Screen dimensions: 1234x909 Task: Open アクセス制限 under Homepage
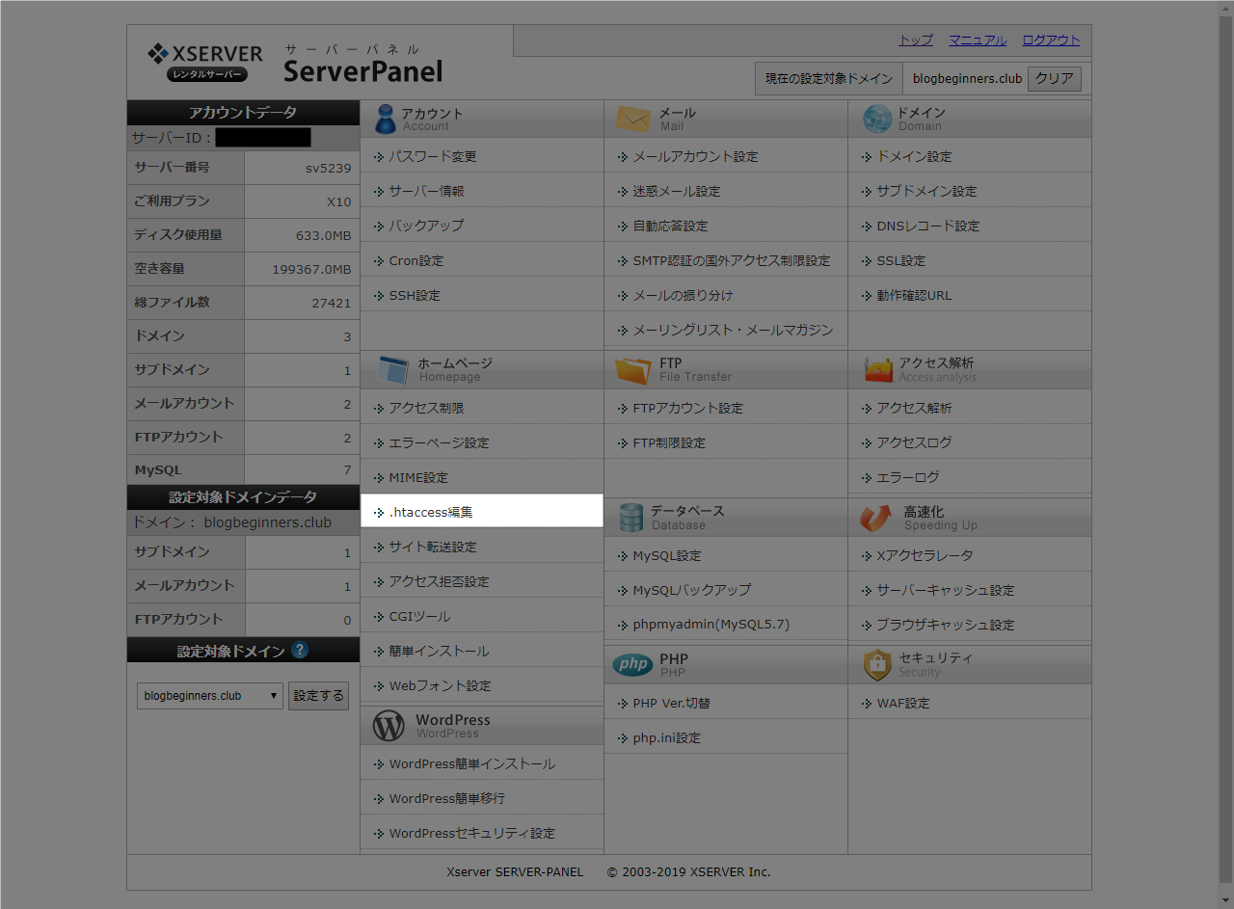pos(426,408)
